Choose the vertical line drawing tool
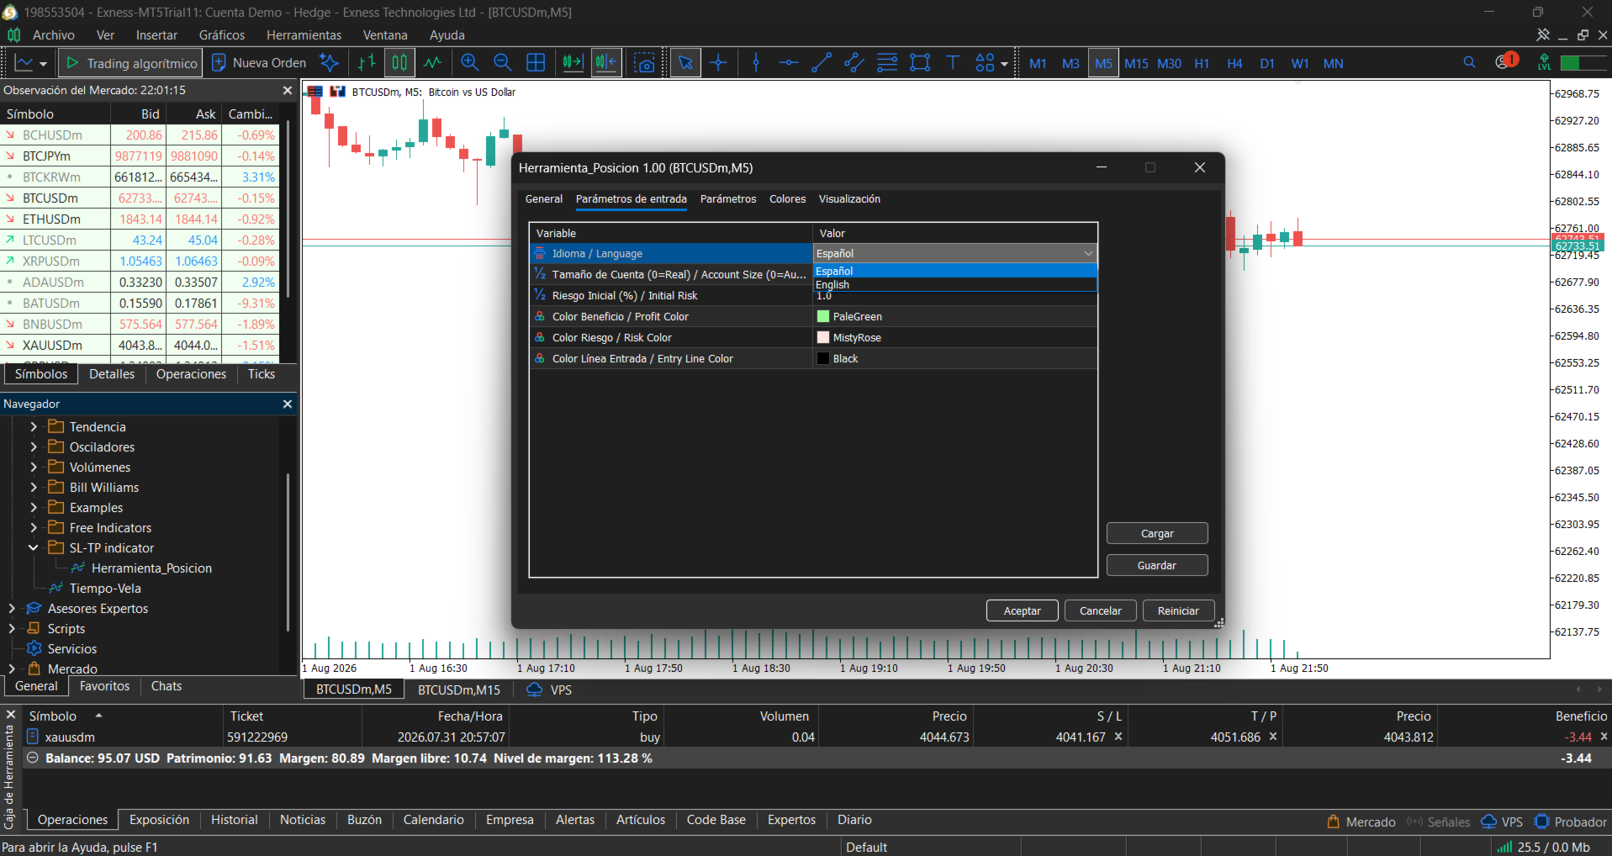The image size is (1612, 856). tap(756, 63)
